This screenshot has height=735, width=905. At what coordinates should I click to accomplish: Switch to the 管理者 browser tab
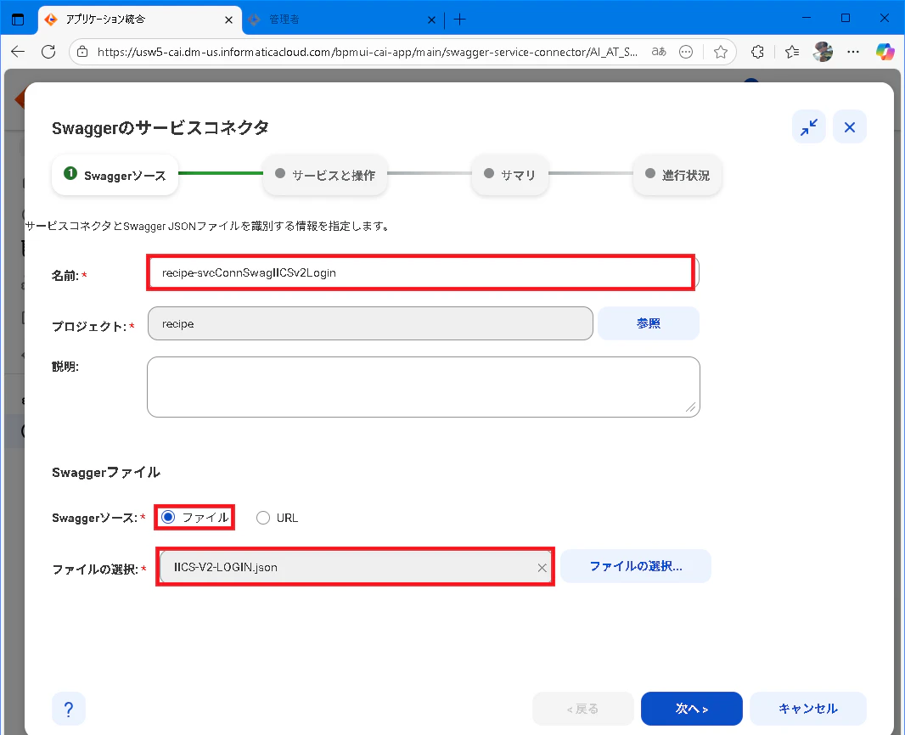tap(341, 20)
